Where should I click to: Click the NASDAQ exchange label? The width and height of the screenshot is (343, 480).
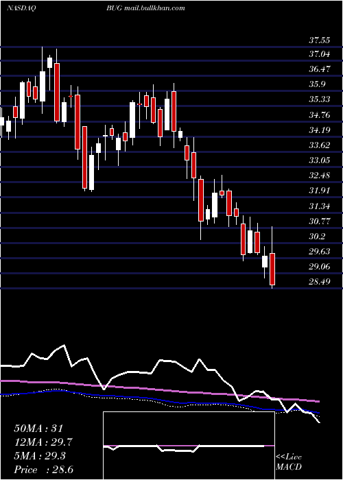[20, 8]
